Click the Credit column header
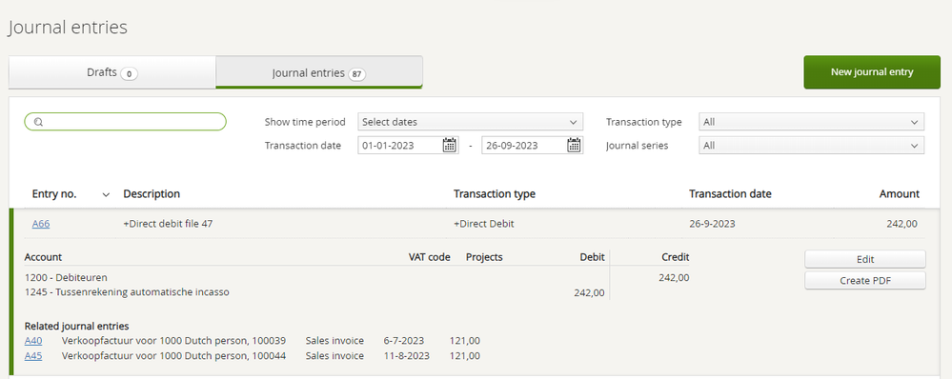Viewport: 952px width, 379px height. coord(675,257)
